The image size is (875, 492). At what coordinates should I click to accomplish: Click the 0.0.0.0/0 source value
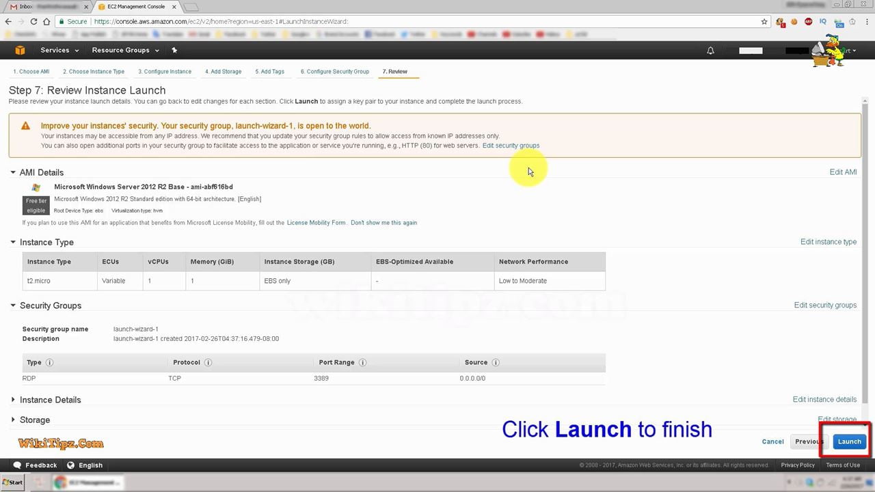(472, 379)
